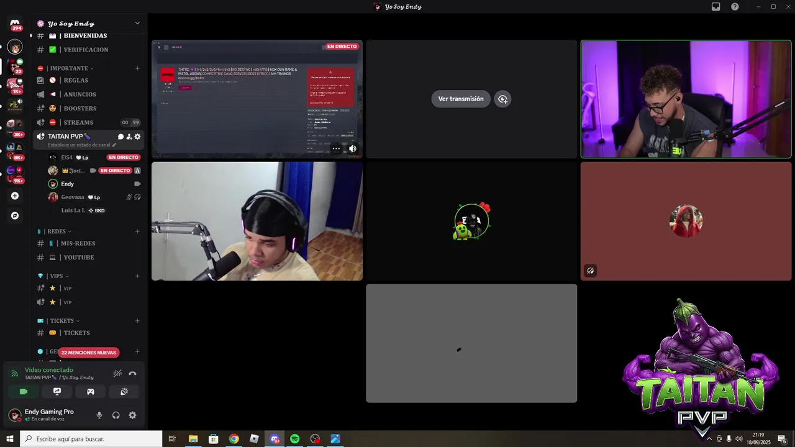The width and height of the screenshot is (795, 447).
Task: Toggle noise suppression icon in voice panel
Action: [x=117, y=373]
